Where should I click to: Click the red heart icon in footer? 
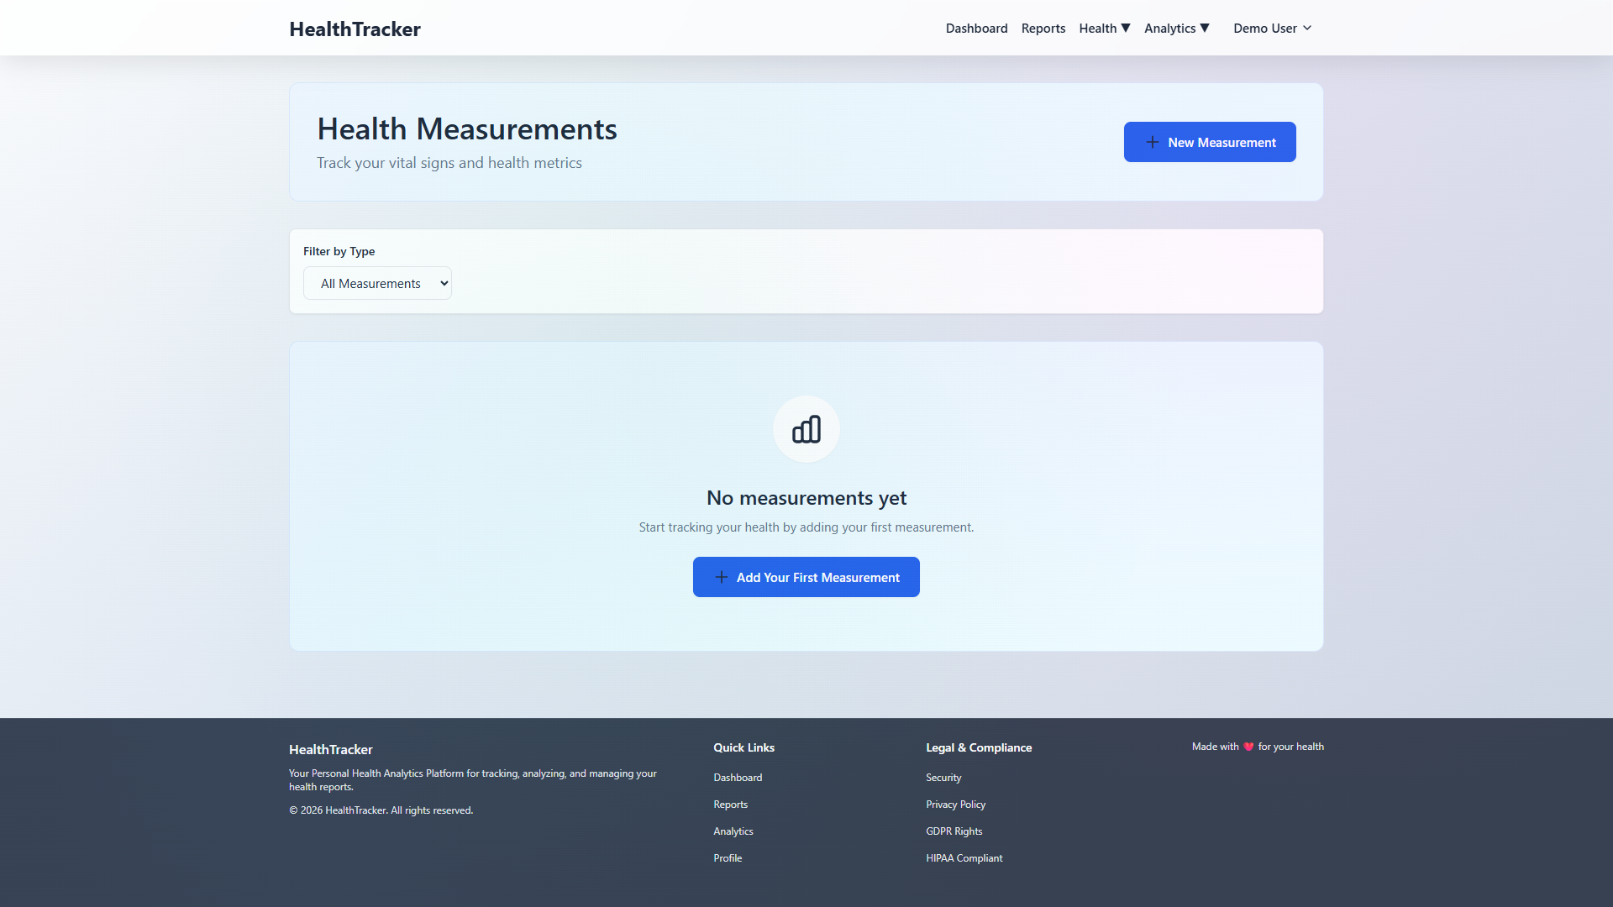[x=1248, y=747]
